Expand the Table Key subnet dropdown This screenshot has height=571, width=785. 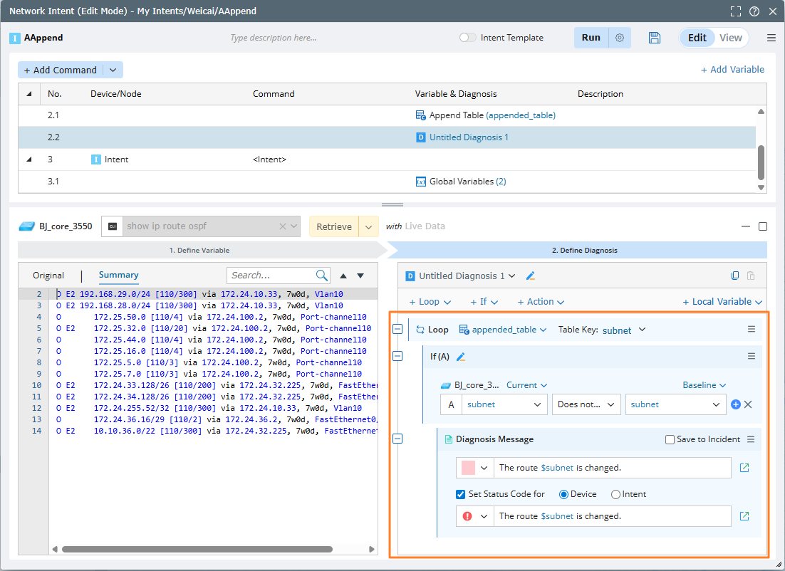pos(642,330)
